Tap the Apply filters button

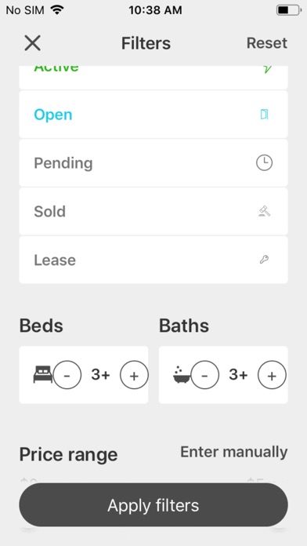[x=153, y=505]
